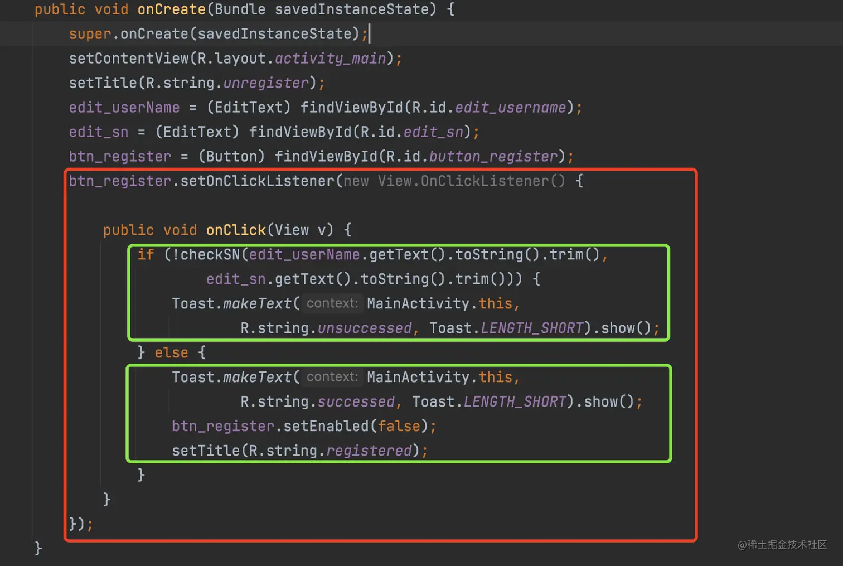Click the "layout" word in R.layout
Image resolution: width=843 pixels, height=566 pixels.
240,59
